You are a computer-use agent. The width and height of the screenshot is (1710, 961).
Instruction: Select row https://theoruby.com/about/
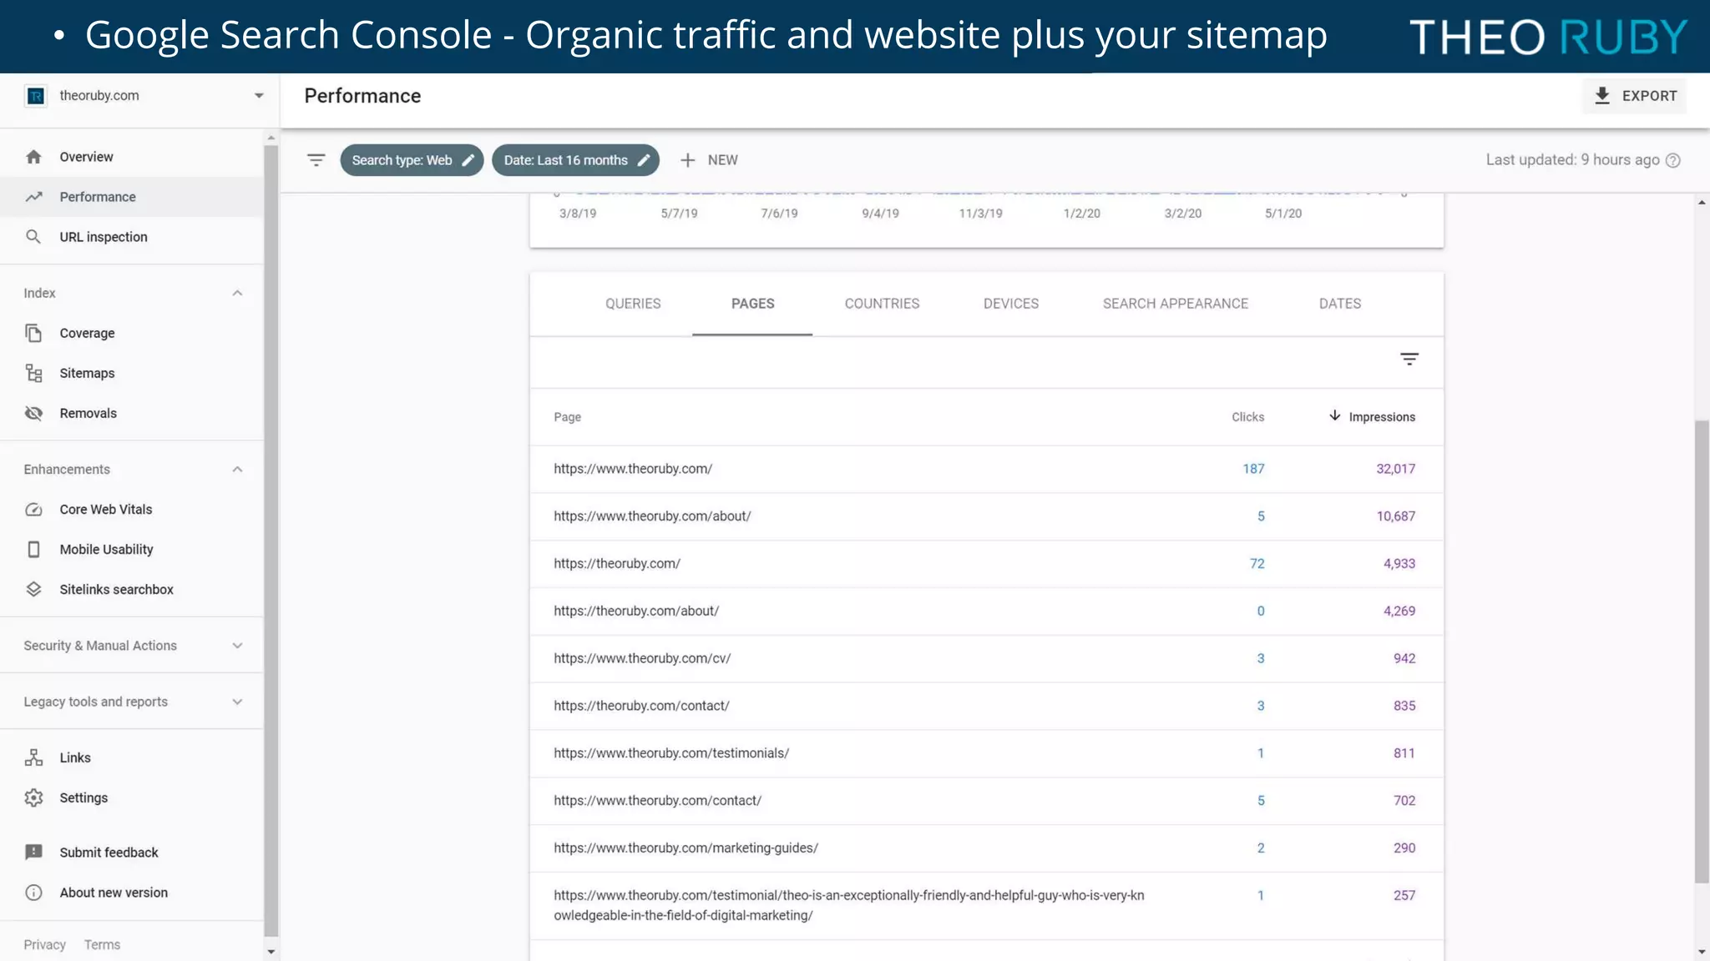point(986,611)
